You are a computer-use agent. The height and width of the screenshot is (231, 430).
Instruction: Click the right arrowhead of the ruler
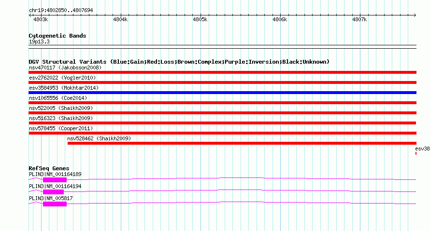pyautogui.click(x=415, y=15)
